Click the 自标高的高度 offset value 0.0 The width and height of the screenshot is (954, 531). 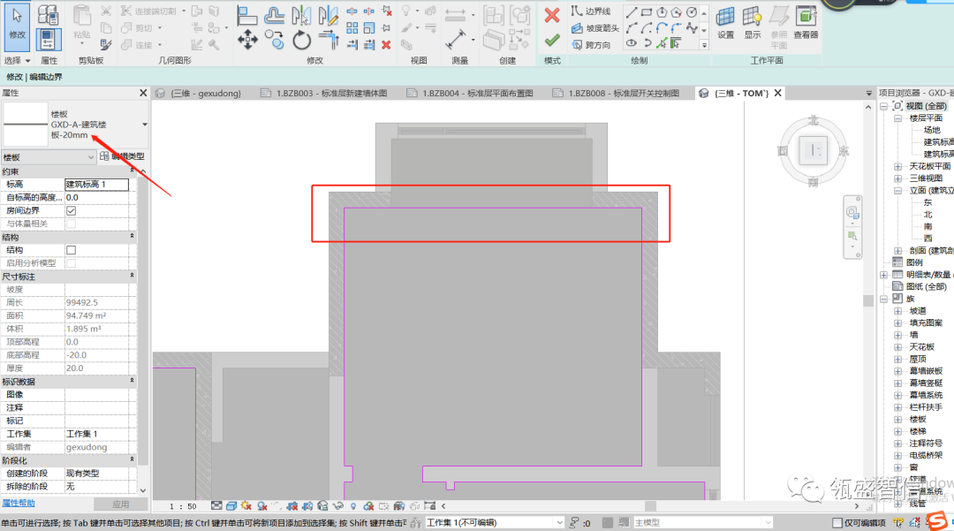coord(97,197)
